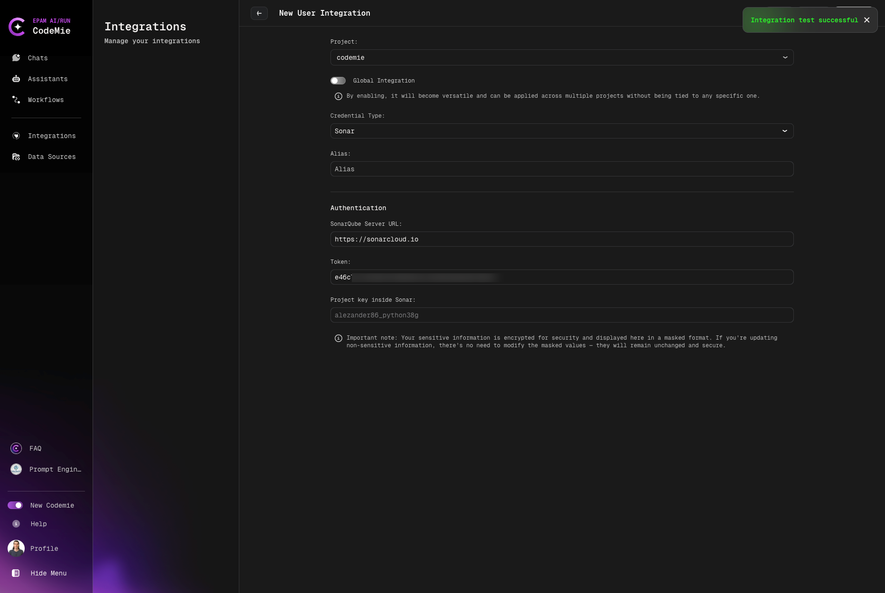Image resolution: width=885 pixels, height=593 pixels.
Task: Open the Profile menu item
Action: click(44, 548)
